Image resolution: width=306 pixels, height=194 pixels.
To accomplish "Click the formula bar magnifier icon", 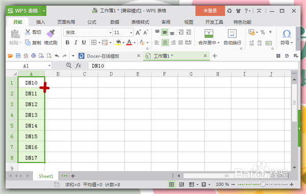I will pyautogui.click(x=69, y=65).
